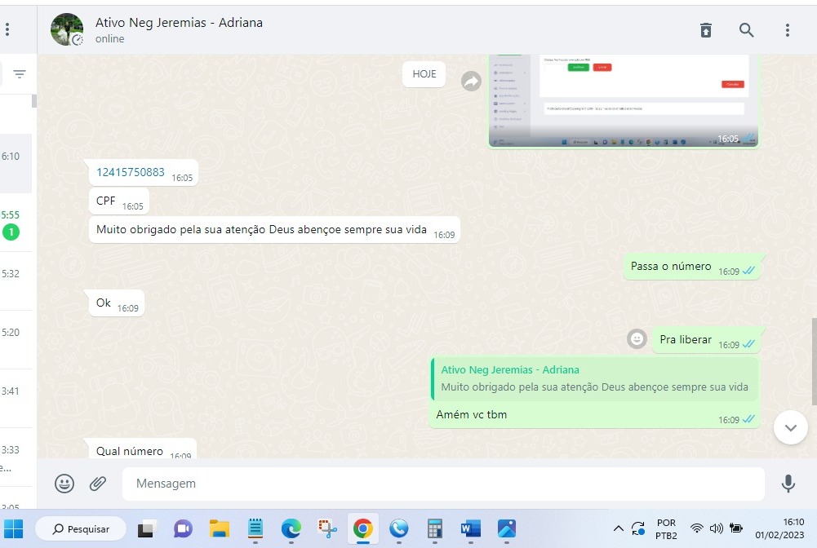This screenshot has height=548, width=817.
Task: Start recording a voice message
Action: click(x=788, y=484)
